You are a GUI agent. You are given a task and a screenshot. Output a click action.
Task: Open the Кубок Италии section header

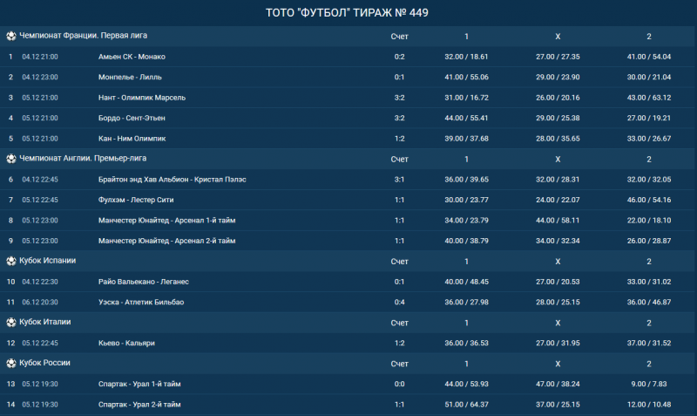coord(45,322)
